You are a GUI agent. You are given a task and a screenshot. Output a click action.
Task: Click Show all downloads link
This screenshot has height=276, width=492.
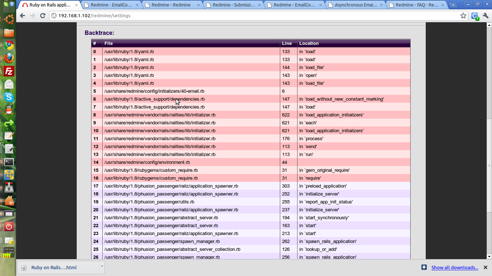455,267
